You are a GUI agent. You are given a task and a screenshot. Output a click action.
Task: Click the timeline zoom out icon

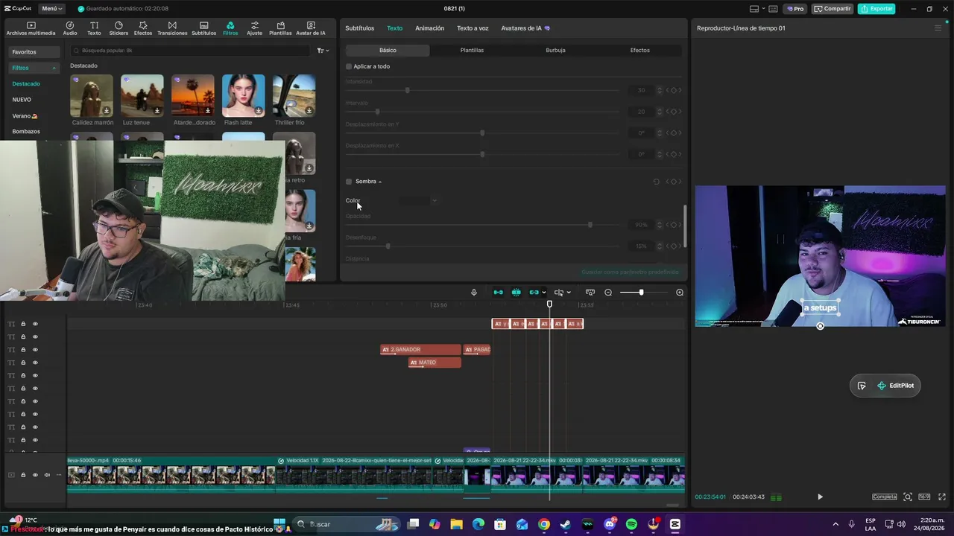[x=608, y=293]
